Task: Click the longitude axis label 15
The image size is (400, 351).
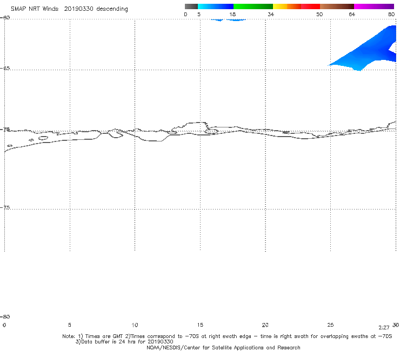Action: [x=200, y=325]
